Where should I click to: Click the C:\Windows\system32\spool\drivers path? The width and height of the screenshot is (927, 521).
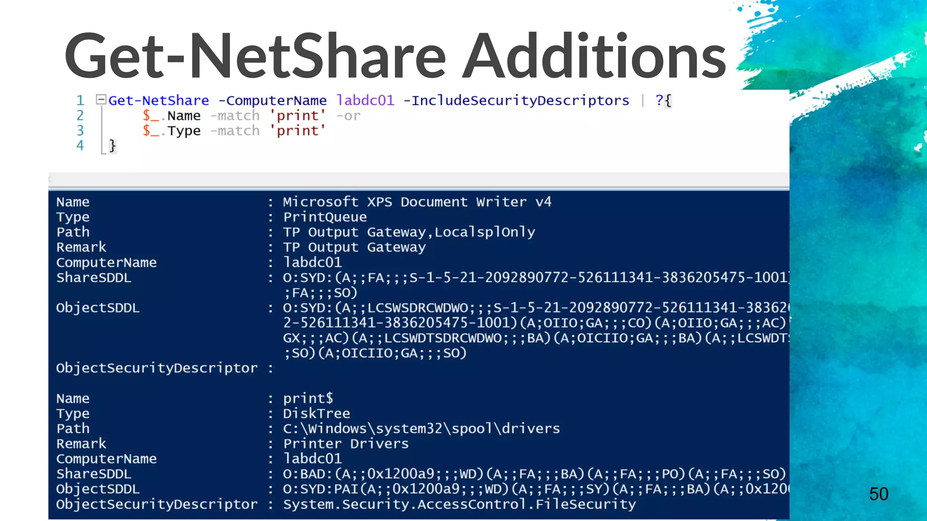click(421, 428)
